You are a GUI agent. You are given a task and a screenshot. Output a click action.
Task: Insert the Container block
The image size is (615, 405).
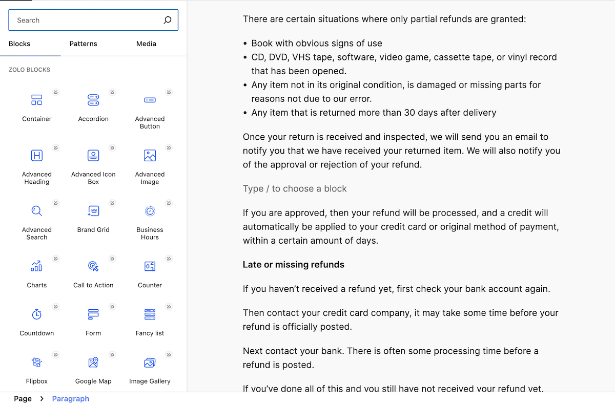pyautogui.click(x=37, y=106)
